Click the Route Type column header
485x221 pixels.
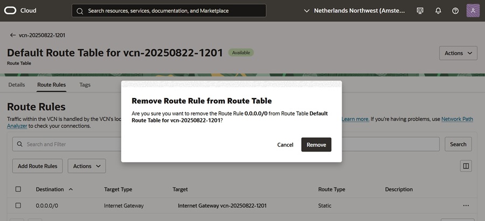(x=331, y=189)
